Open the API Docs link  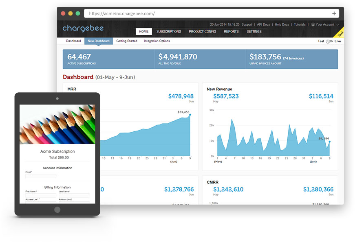click(x=263, y=24)
